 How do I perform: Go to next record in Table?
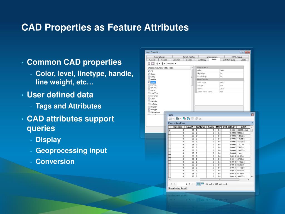click(189, 184)
